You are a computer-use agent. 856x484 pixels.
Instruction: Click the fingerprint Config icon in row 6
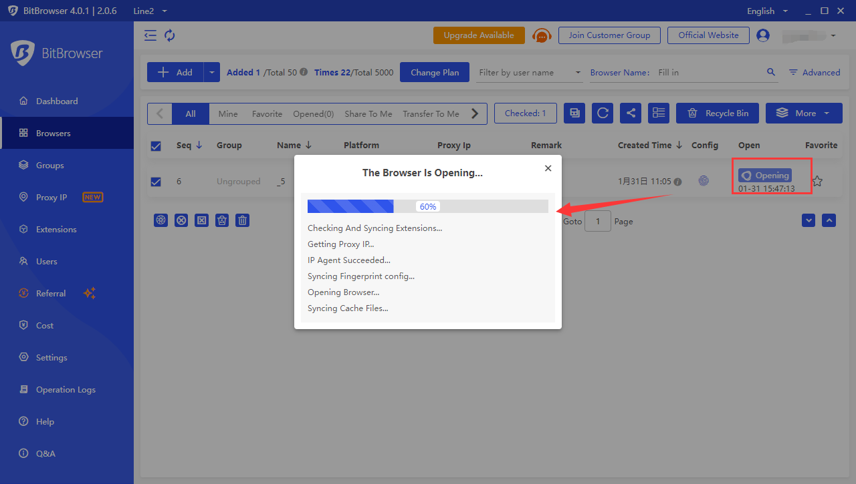click(x=704, y=180)
